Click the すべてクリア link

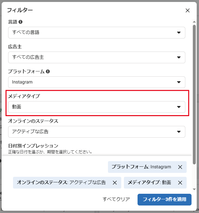pyautogui.click(x=116, y=199)
